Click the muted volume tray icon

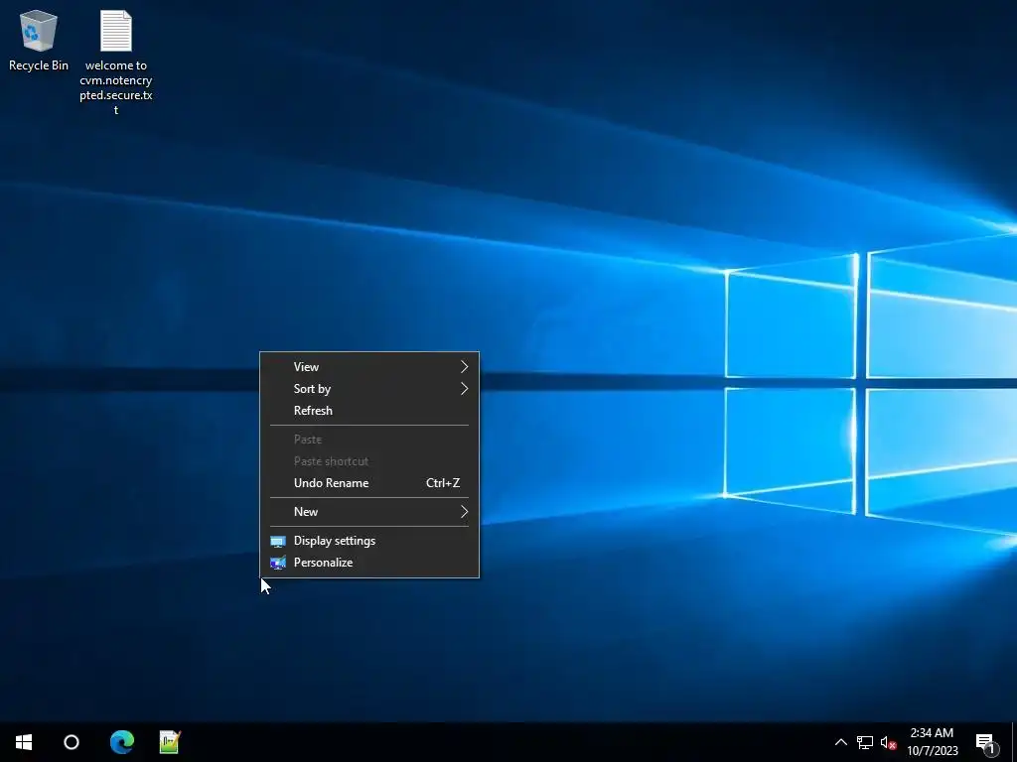point(888,742)
